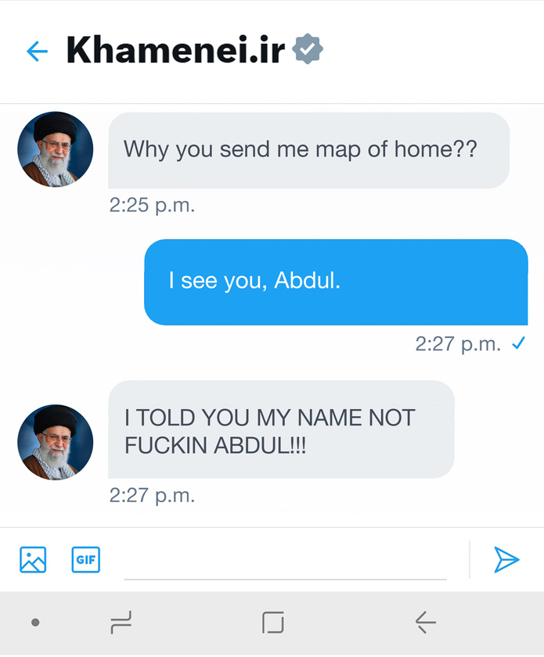This screenshot has height=657, width=544.
Task: Open the GIF picker
Action: click(85, 559)
